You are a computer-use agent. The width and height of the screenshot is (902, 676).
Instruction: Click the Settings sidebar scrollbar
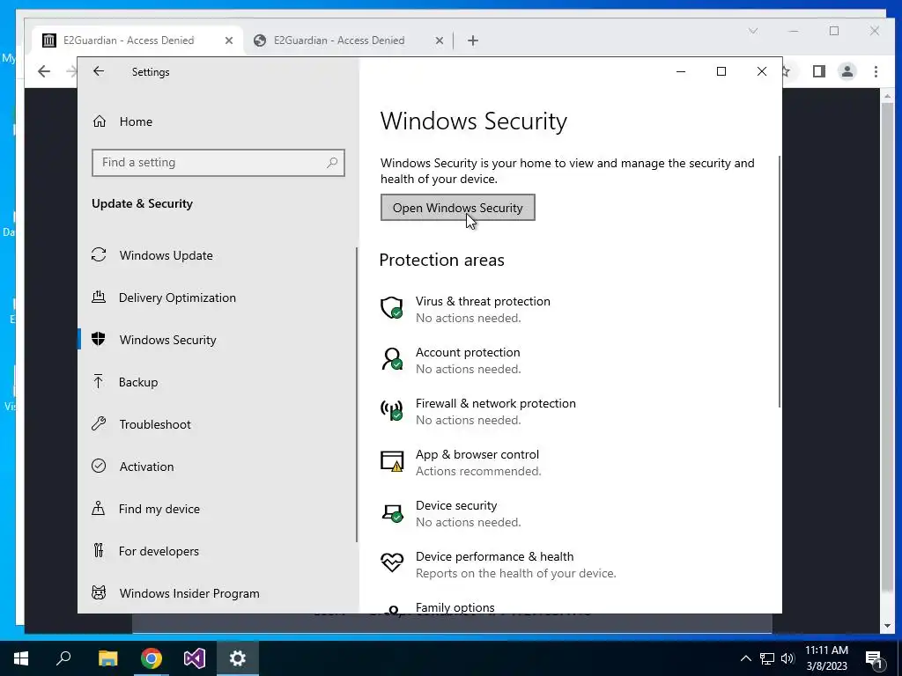[x=357, y=394]
